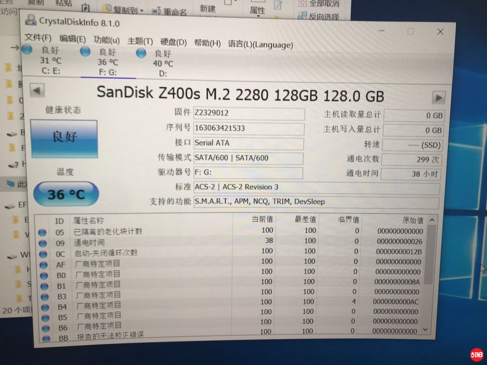Click the 36°C temperature indicator
Viewport: 487px width, 365px height.
pos(66,193)
